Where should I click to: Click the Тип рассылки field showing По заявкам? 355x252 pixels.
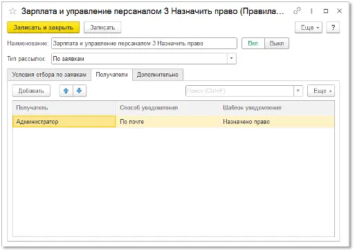pyautogui.click(x=139, y=59)
